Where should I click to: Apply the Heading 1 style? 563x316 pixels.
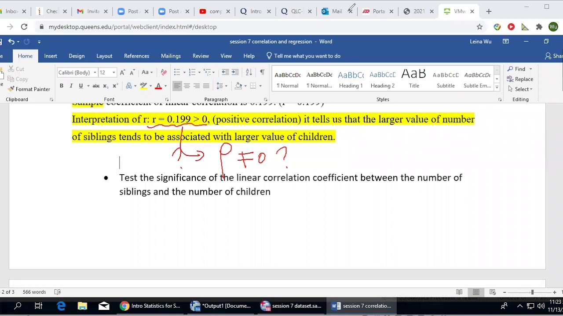point(351,79)
